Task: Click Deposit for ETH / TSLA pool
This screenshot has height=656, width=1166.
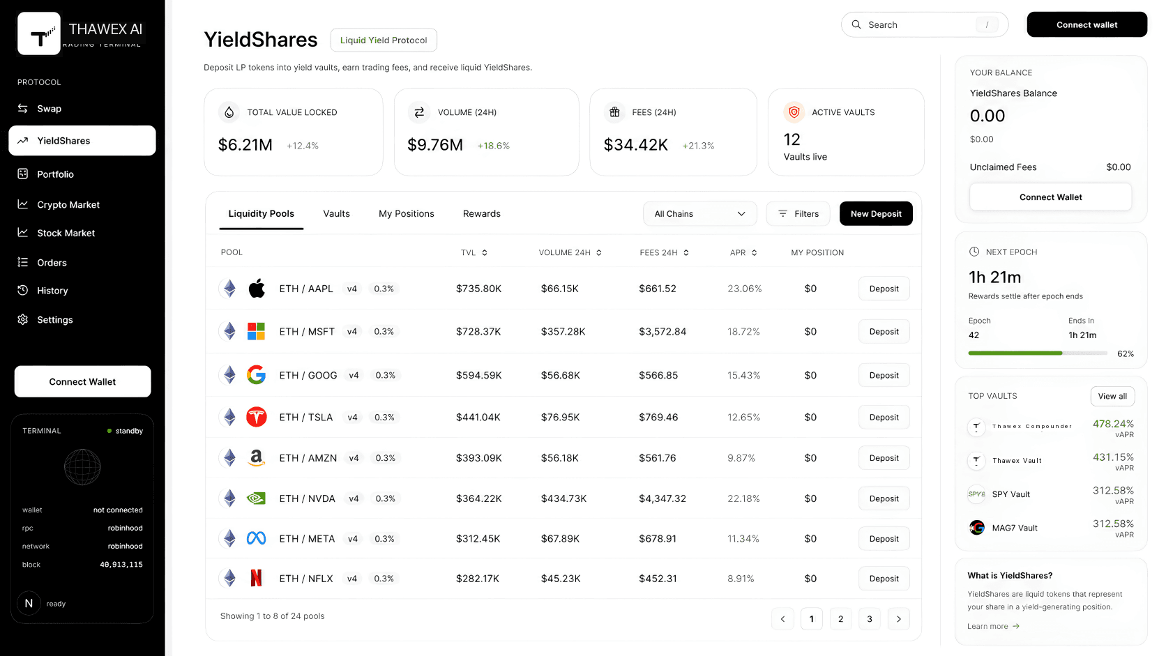Action: point(884,417)
